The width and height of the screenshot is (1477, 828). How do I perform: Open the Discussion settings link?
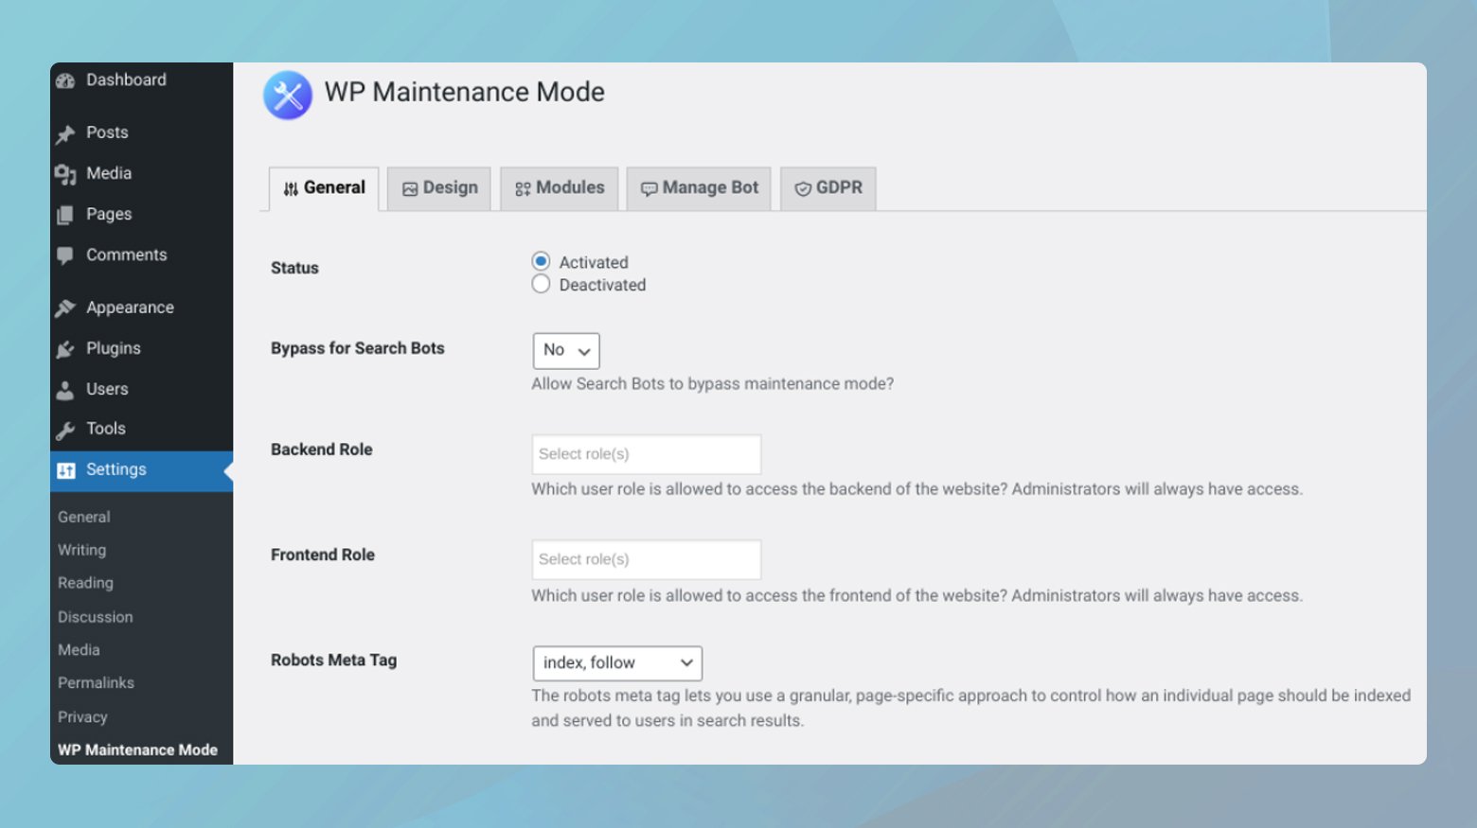(x=96, y=617)
